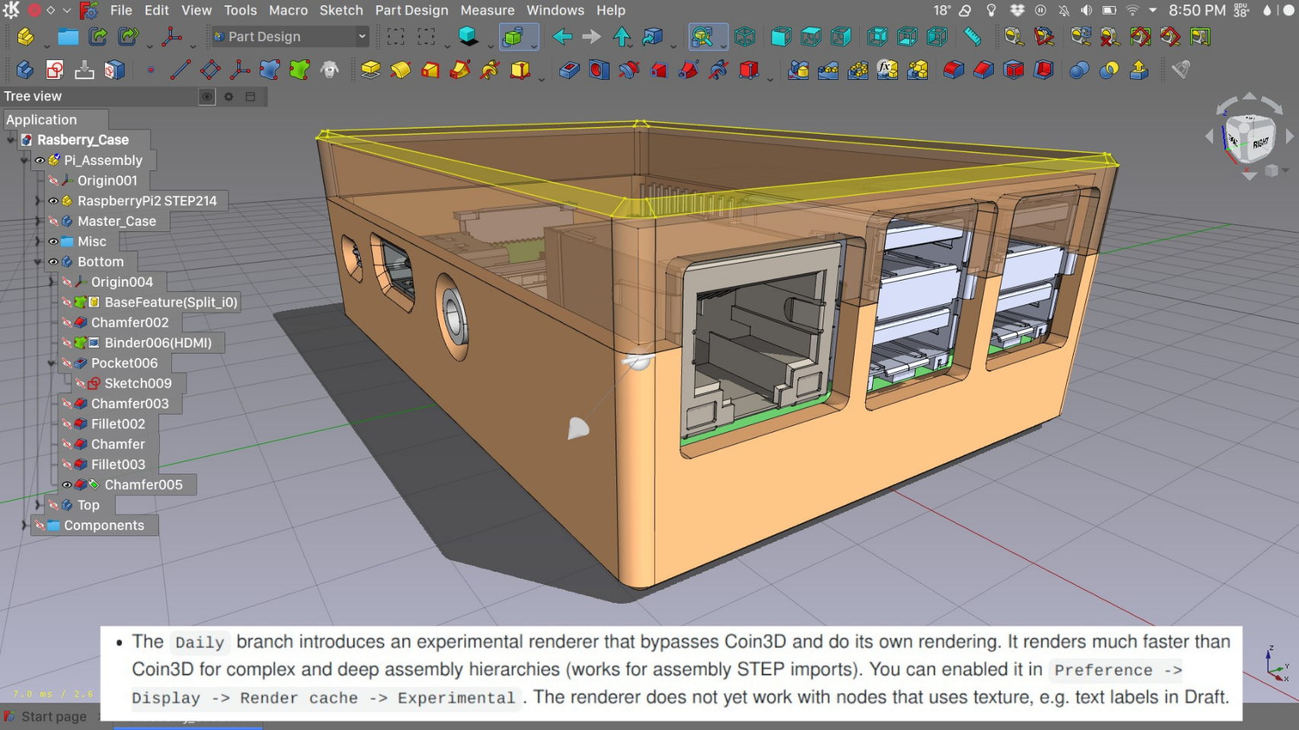Open the Sketch menu
This screenshot has height=730, width=1299.
(x=340, y=11)
